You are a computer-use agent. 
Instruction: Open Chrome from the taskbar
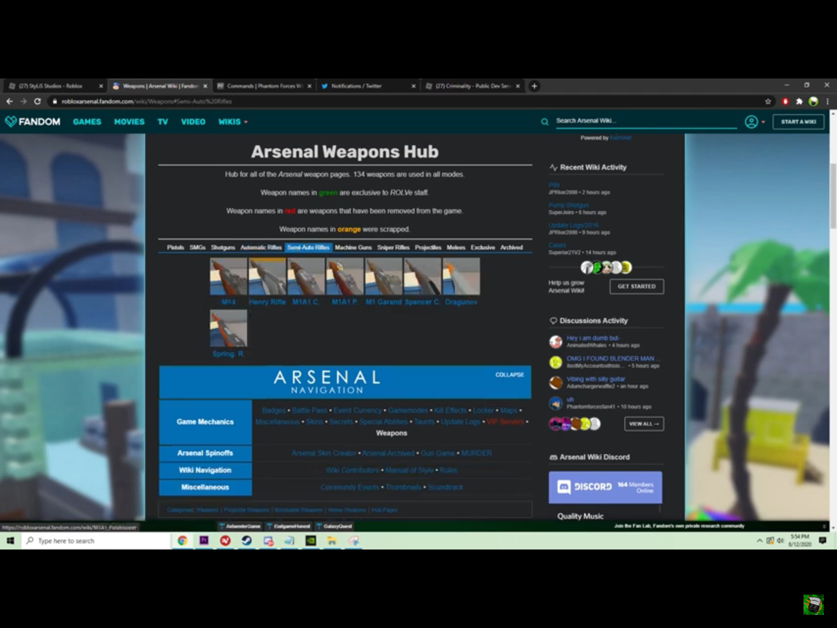pyautogui.click(x=182, y=541)
